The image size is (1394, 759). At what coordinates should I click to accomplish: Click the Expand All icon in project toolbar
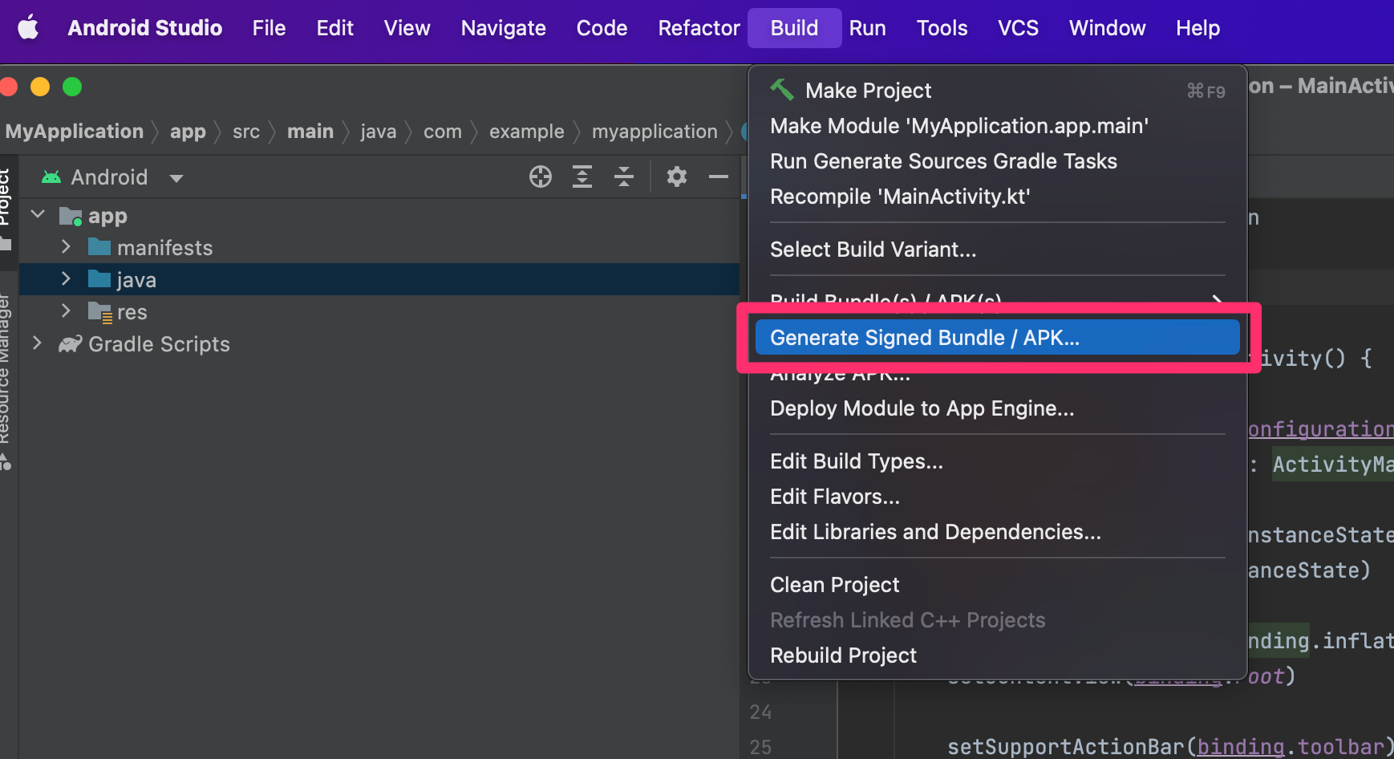tap(582, 177)
